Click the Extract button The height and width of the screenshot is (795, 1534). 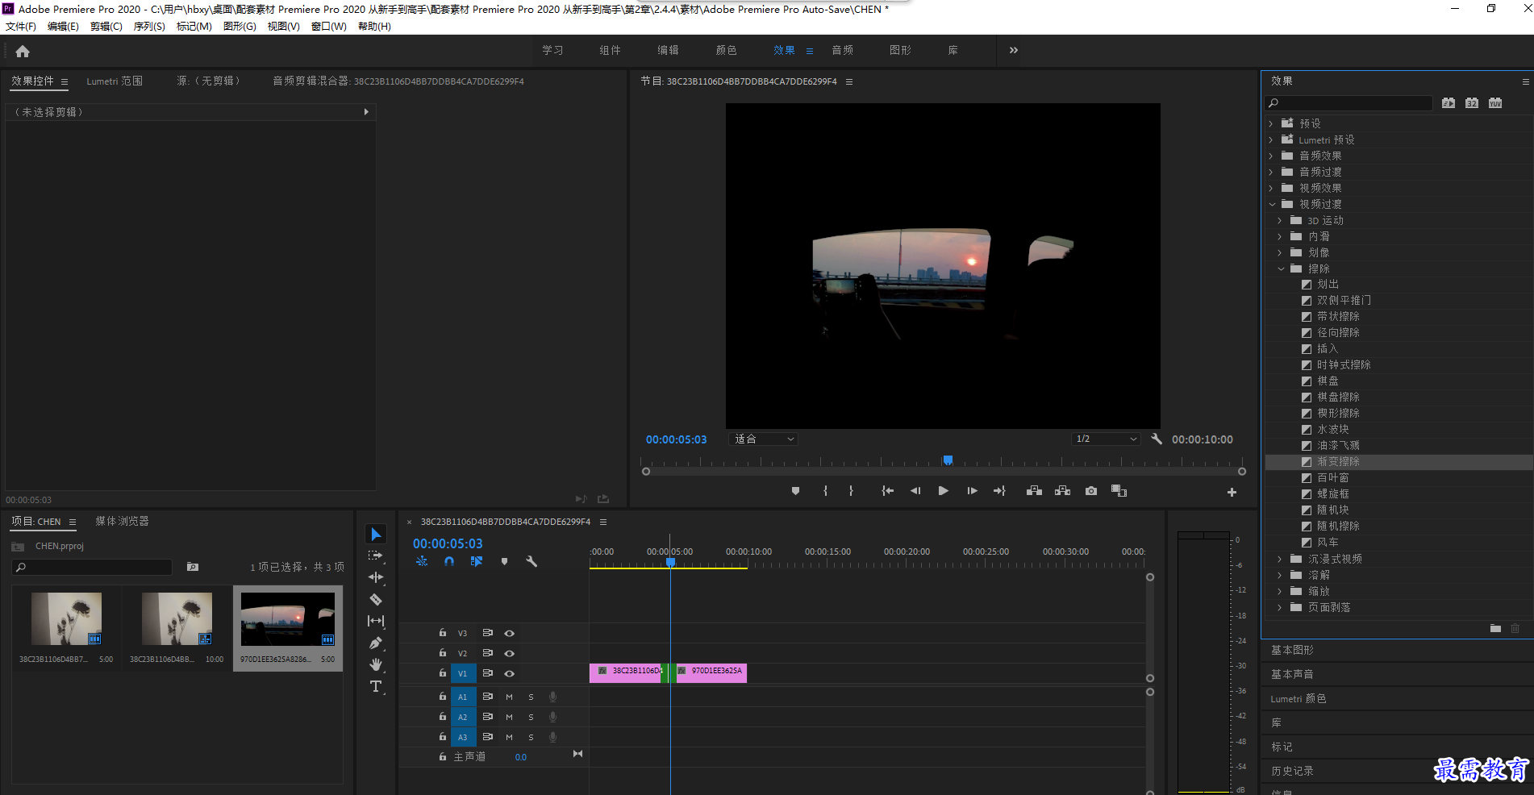click(1062, 491)
